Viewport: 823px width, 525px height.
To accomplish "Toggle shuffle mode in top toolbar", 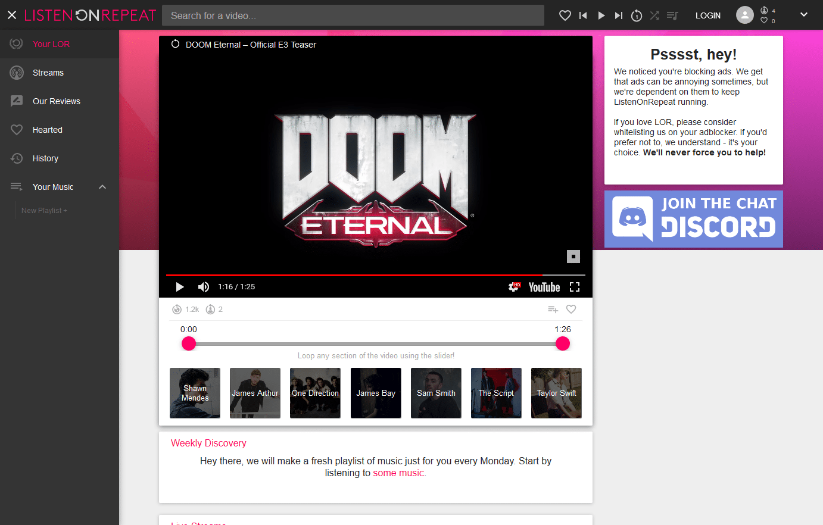I will coord(654,15).
